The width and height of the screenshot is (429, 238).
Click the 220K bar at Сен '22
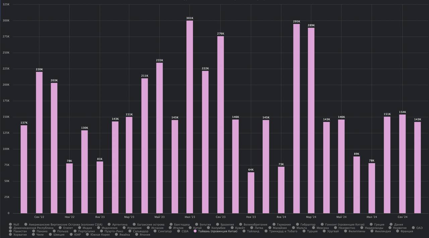39,142
